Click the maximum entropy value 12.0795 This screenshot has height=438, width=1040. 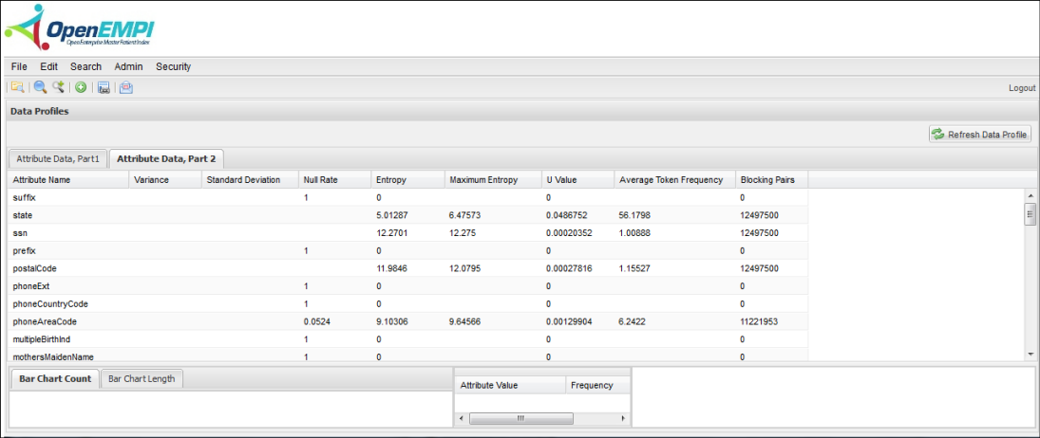click(464, 268)
